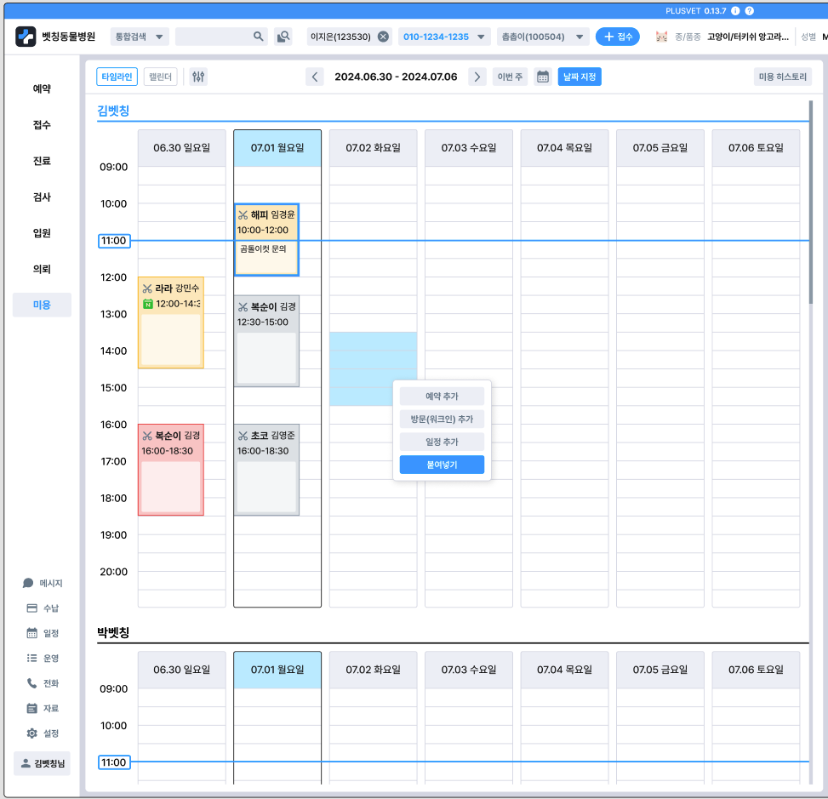
Task: Expand the 통합검색 dropdown
Action: click(x=140, y=37)
